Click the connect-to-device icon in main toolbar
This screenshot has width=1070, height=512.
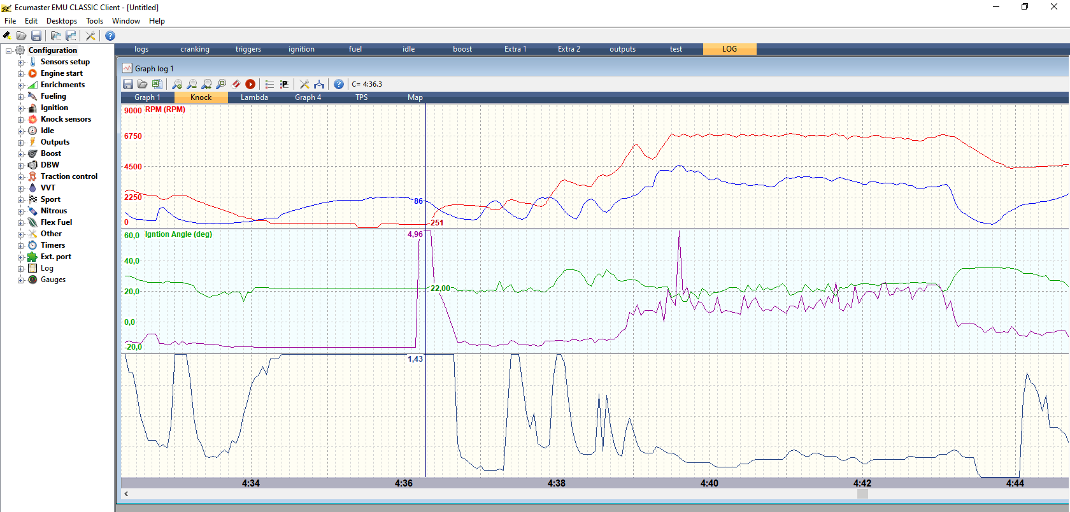[7, 36]
